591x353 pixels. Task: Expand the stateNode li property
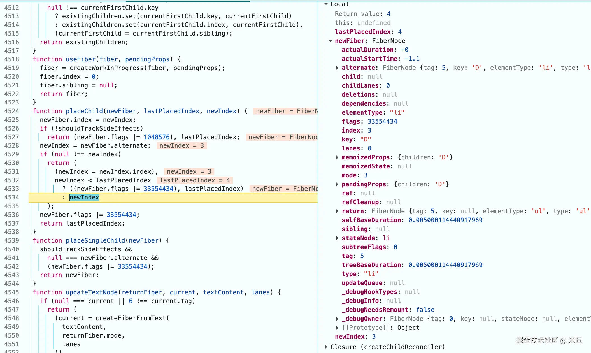pyautogui.click(x=337, y=238)
